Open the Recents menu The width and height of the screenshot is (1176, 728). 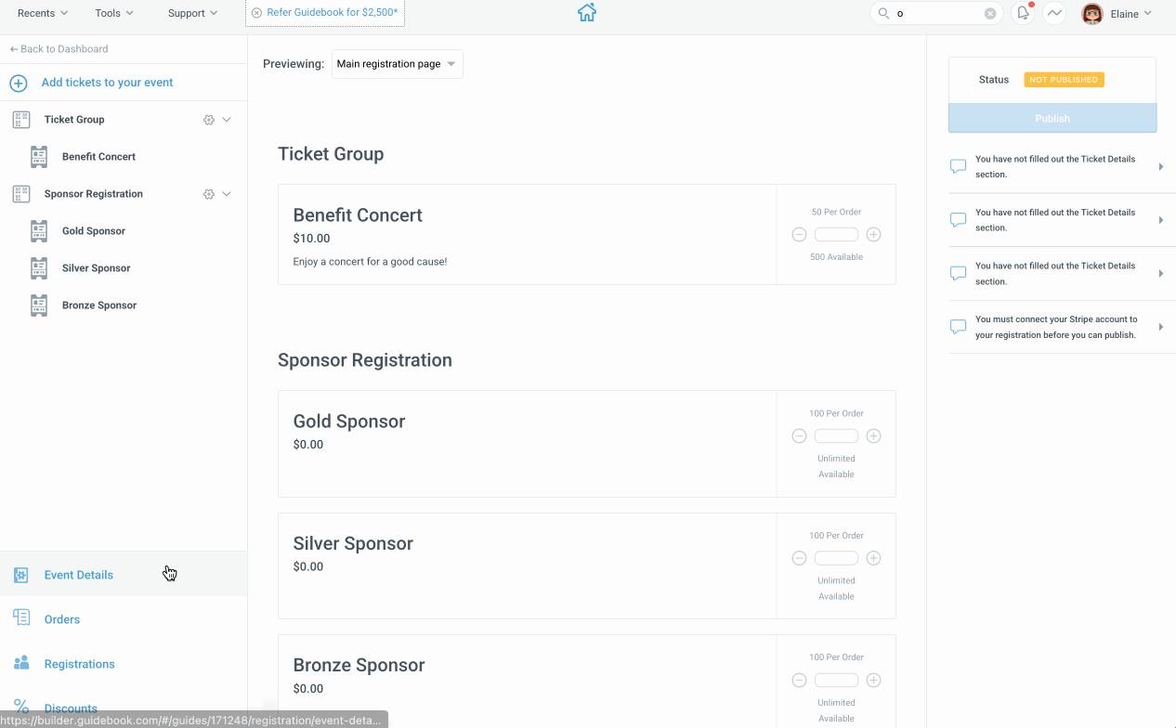coord(43,13)
